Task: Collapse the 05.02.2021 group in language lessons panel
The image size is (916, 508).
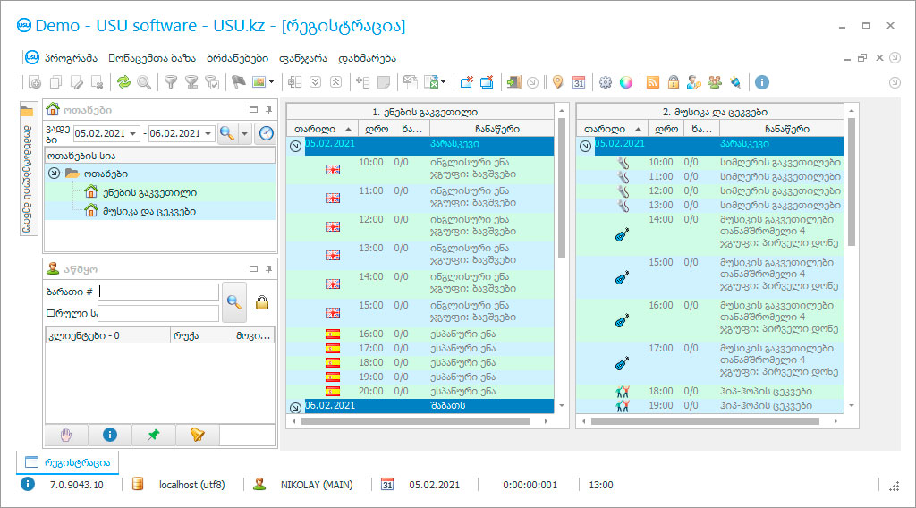Action: [x=295, y=146]
